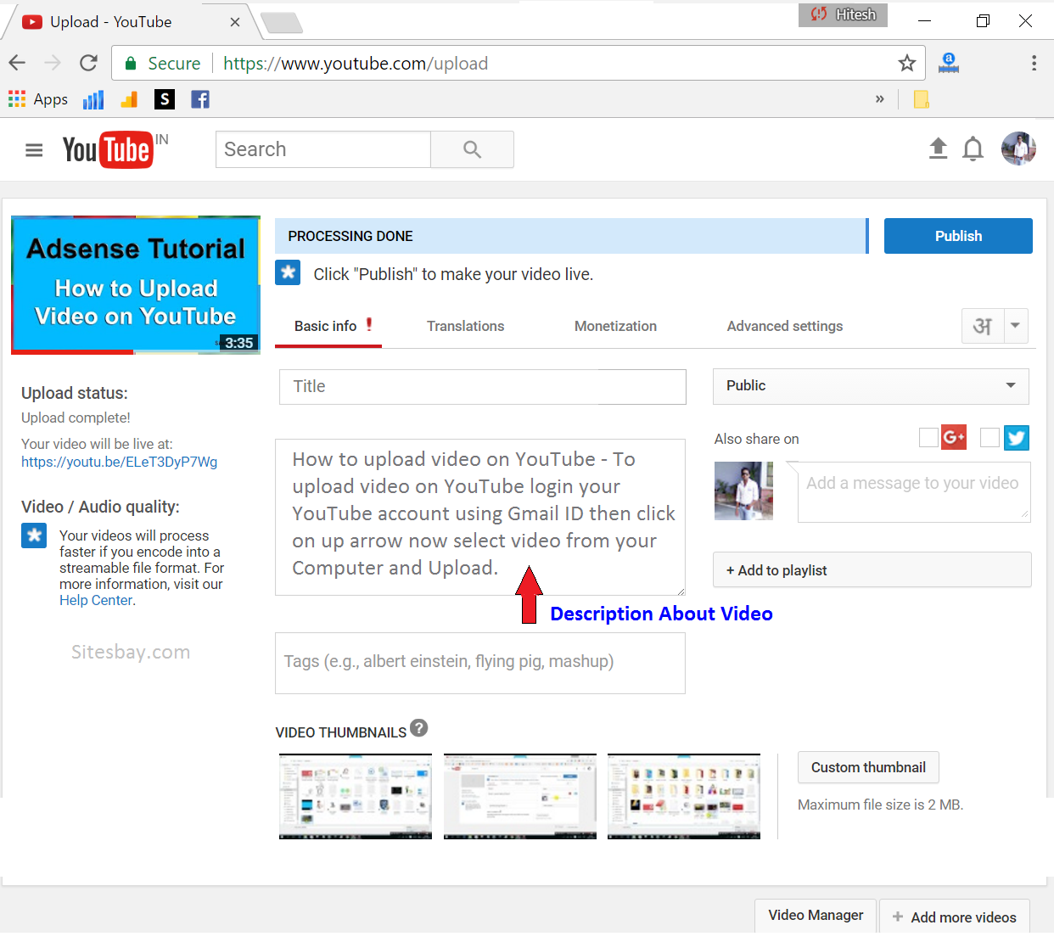Click the Google+ share icon

954,437
